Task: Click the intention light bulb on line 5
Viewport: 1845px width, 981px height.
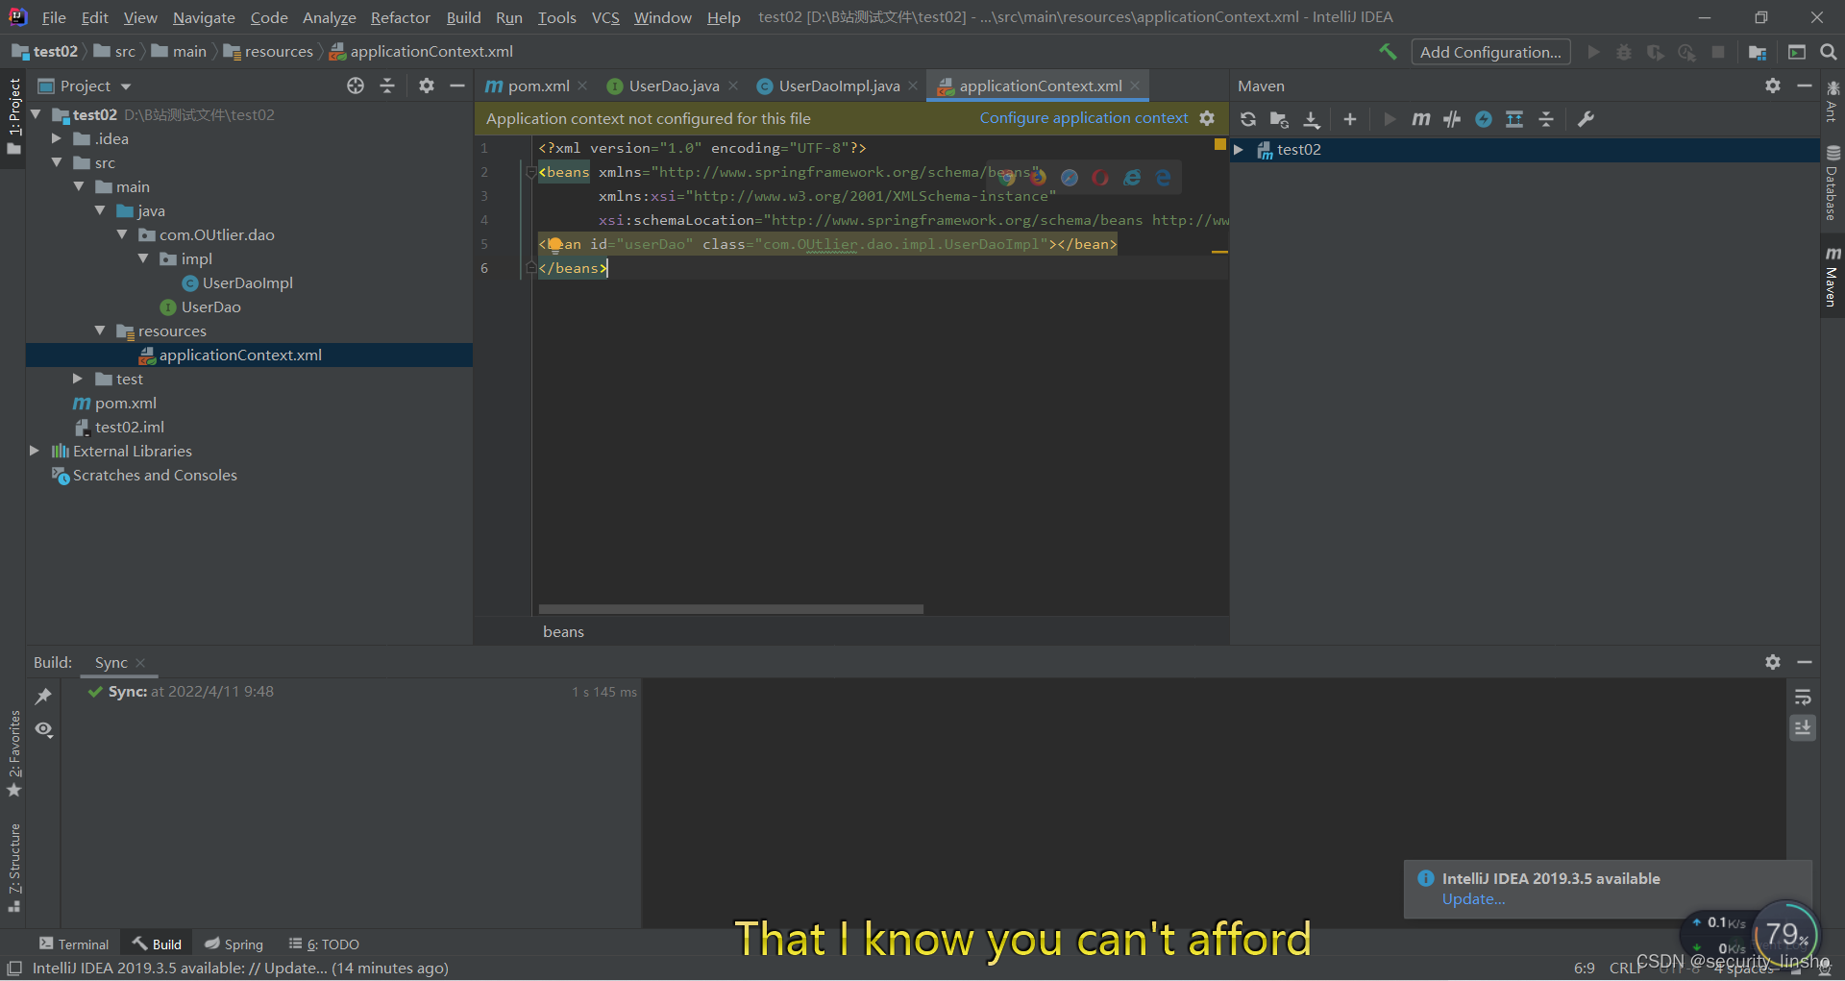Action: [554, 244]
